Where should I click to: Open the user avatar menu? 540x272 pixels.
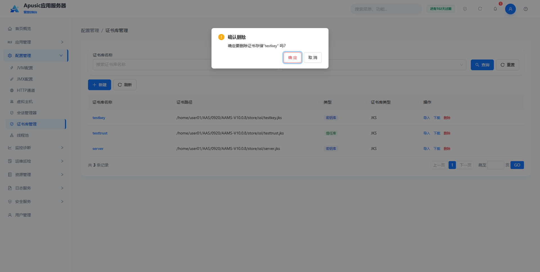click(510, 9)
